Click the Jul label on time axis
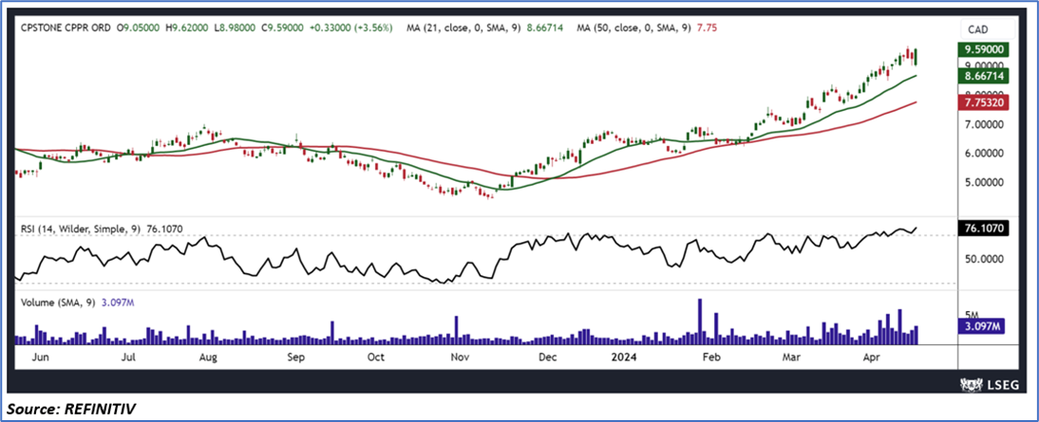The width and height of the screenshot is (1039, 422). pyautogui.click(x=128, y=358)
